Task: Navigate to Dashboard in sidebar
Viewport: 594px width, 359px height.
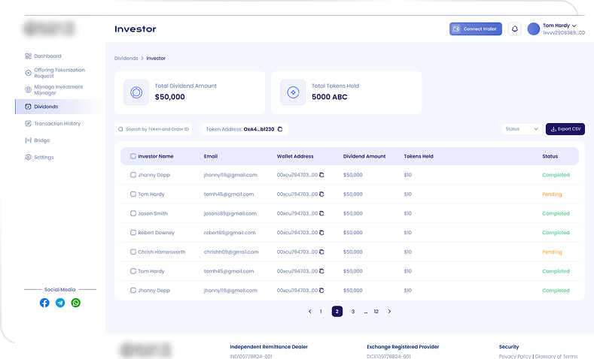Action: [x=47, y=56]
